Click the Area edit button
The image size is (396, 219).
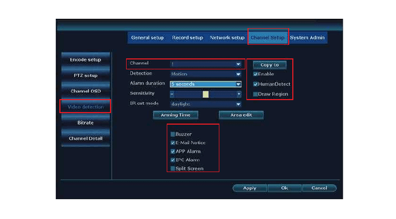tap(241, 115)
